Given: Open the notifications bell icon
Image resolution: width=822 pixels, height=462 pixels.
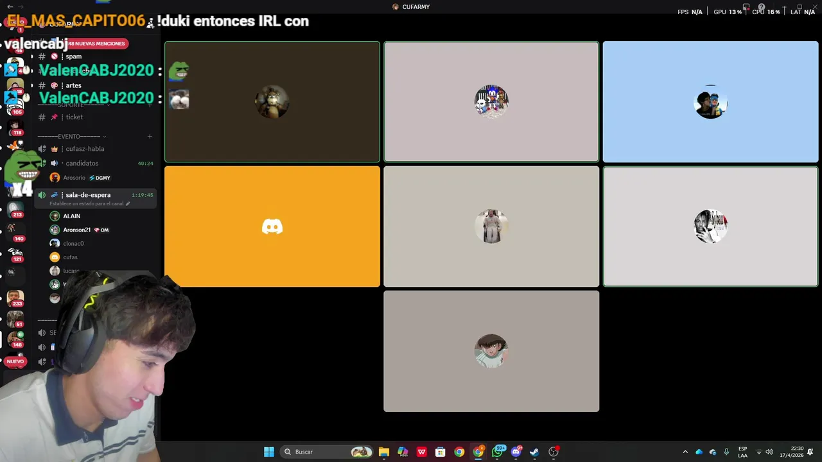Looking at the screenshot, I should tap(810, 452).
